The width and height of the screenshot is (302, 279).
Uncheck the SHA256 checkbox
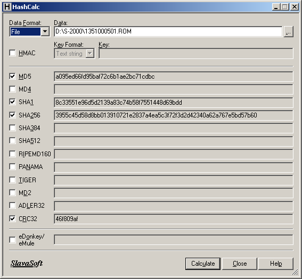click(13, 115)
